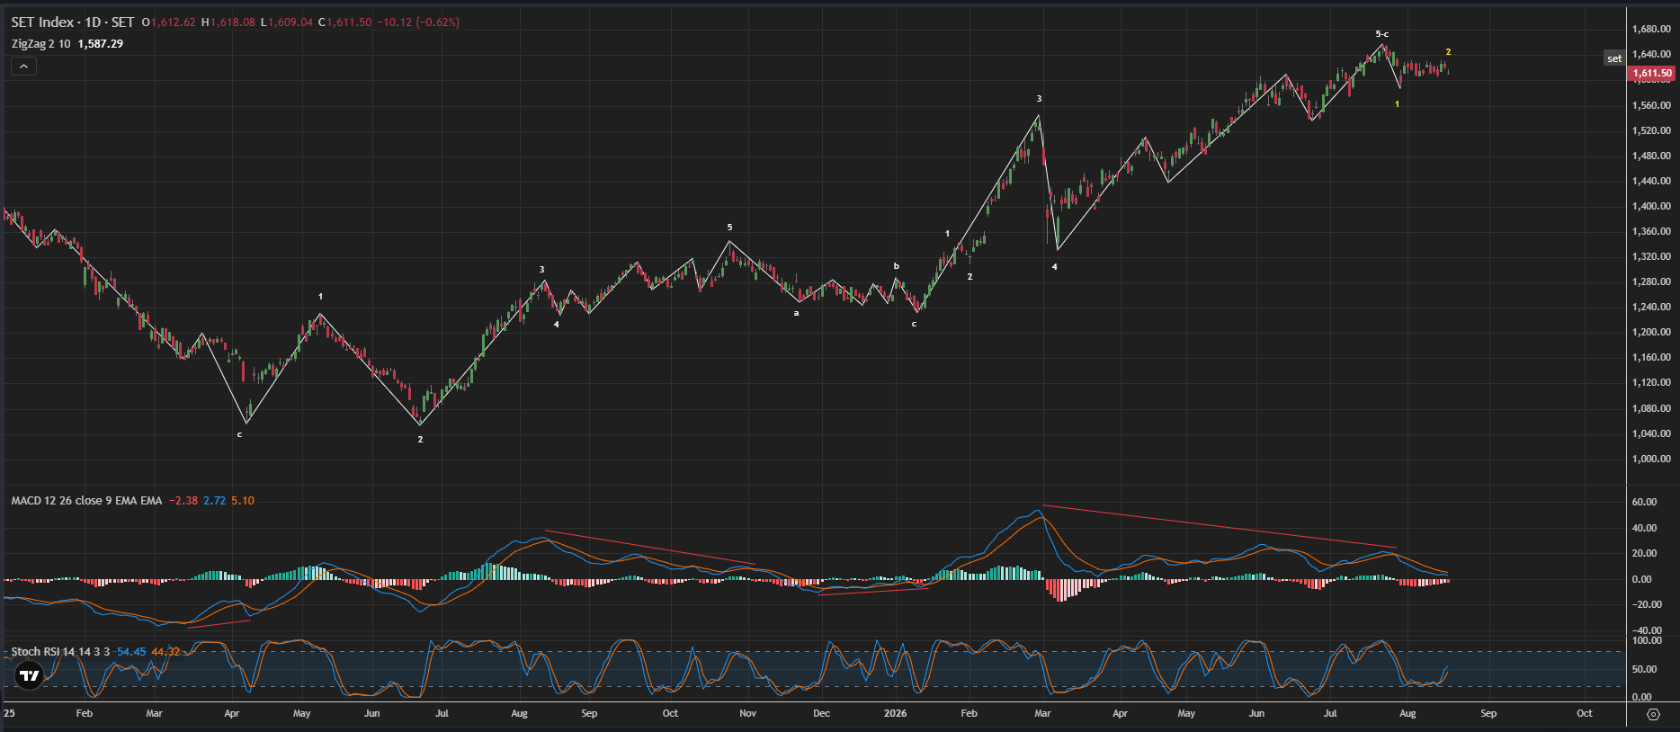This screenshot has width=1680, height=732.
Task: Click the 1,000.00 price axis label
Action: [1651, 459]
